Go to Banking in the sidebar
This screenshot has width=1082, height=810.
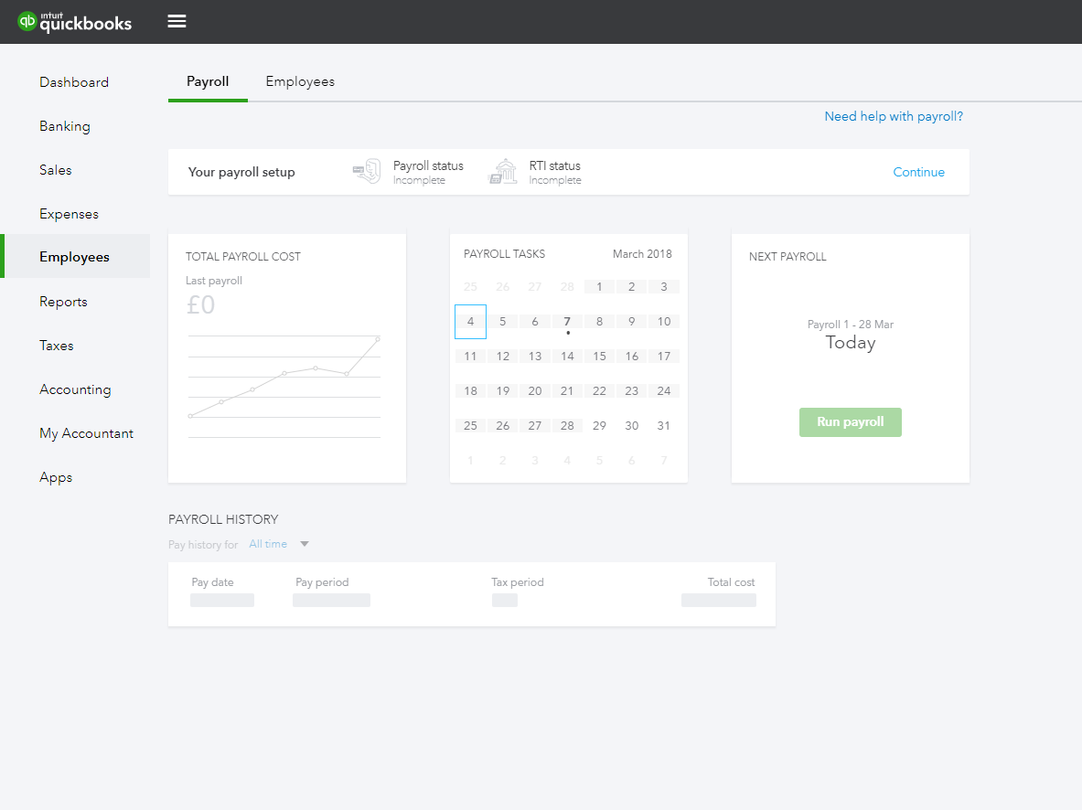65,126
